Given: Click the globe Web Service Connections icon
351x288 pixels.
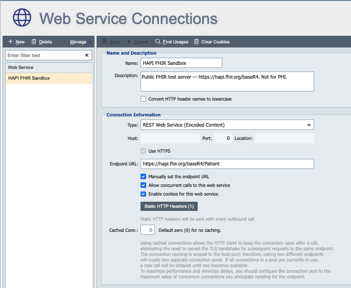Looking at the screenshot, I should pos(22,17).
